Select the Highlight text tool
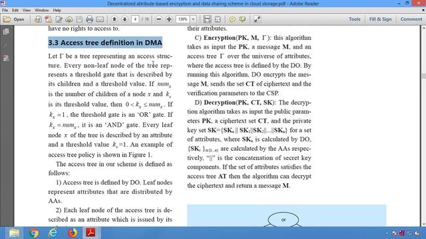Screen dimensions: 426x239 [242, 19]
